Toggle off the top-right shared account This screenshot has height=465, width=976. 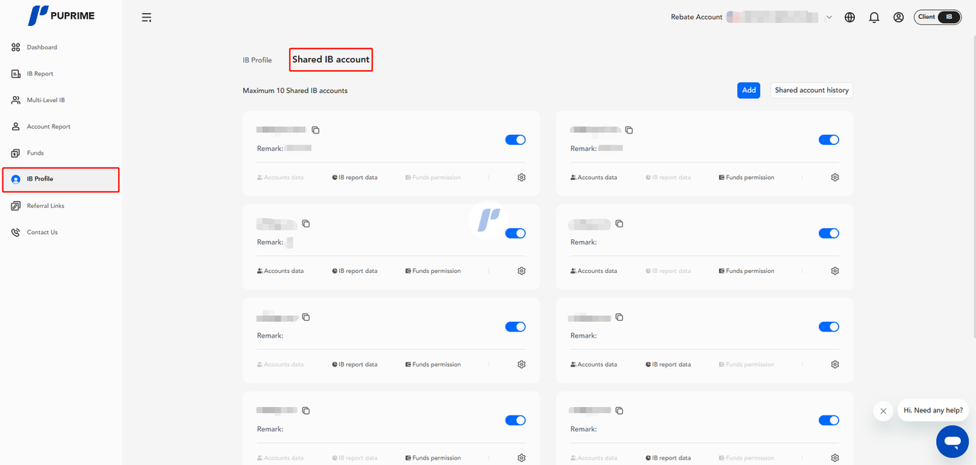[829, 140]
